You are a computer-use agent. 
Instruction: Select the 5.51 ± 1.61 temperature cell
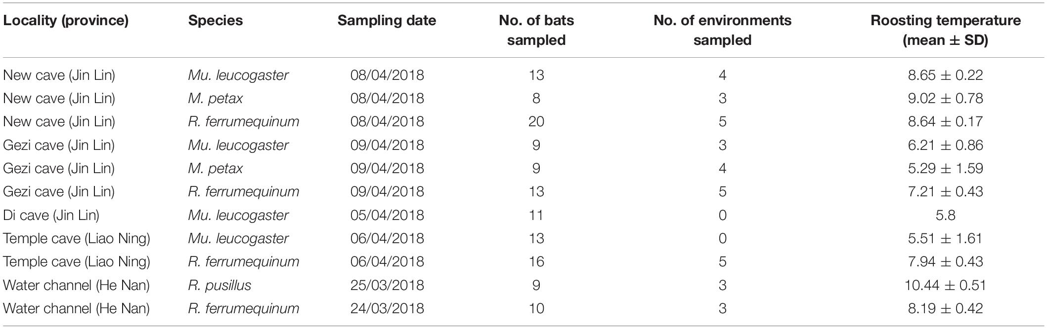coord(945,238)
